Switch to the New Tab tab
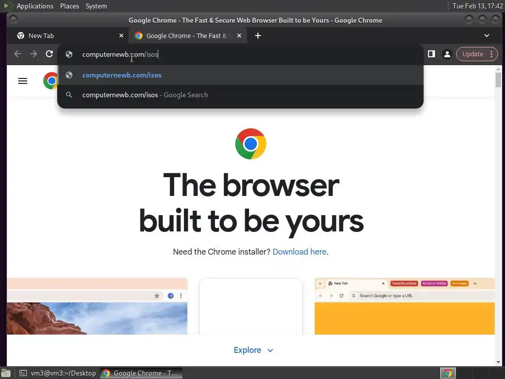Viewport: 505px width, 379px height. [x=68, y=36]
